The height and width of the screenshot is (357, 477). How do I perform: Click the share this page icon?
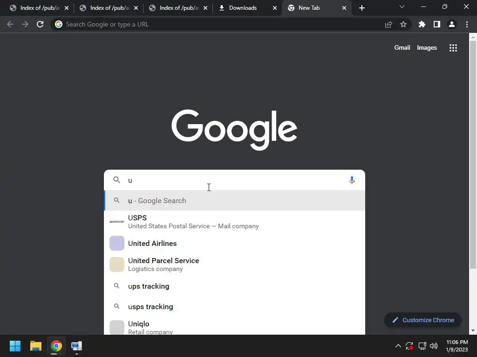[388, 25]
